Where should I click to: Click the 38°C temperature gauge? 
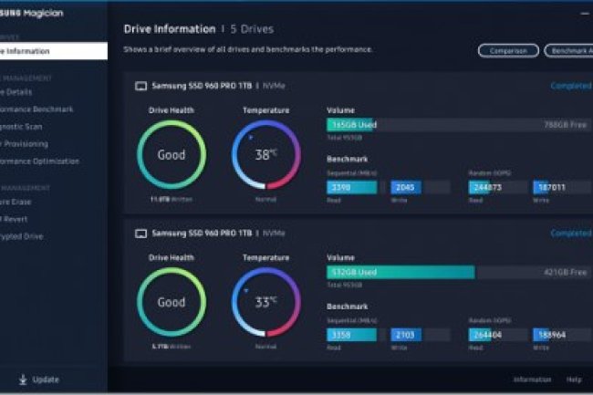[266, 154]
